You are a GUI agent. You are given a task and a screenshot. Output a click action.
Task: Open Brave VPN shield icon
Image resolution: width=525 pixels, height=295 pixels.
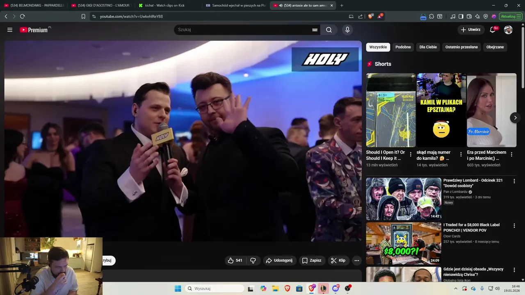coord(486,16)
